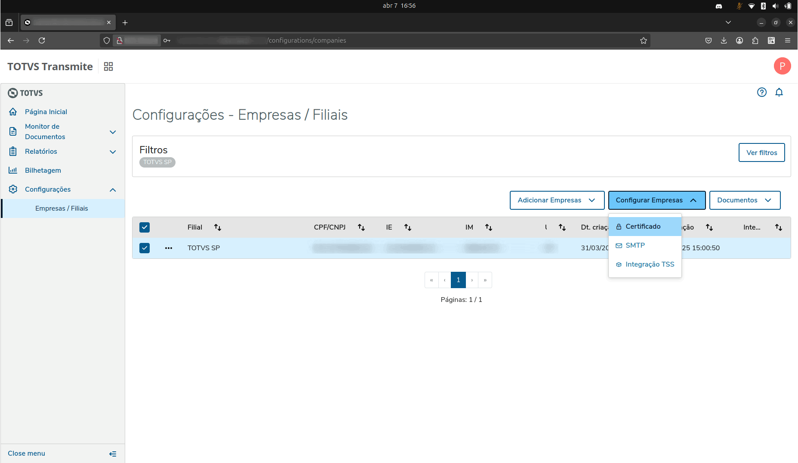Sort table by CPF/CNPJ column
Image resolution: width=798 pixels, height=463 pixels.
click(361, 227)
